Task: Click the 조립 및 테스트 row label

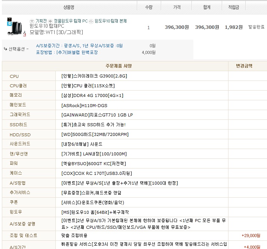Action: coord(24,236)
